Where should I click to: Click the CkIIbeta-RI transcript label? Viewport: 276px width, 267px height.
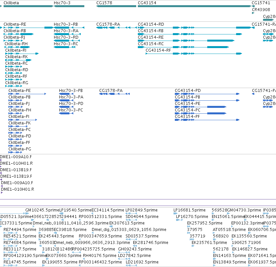click(x=16, y=50)
